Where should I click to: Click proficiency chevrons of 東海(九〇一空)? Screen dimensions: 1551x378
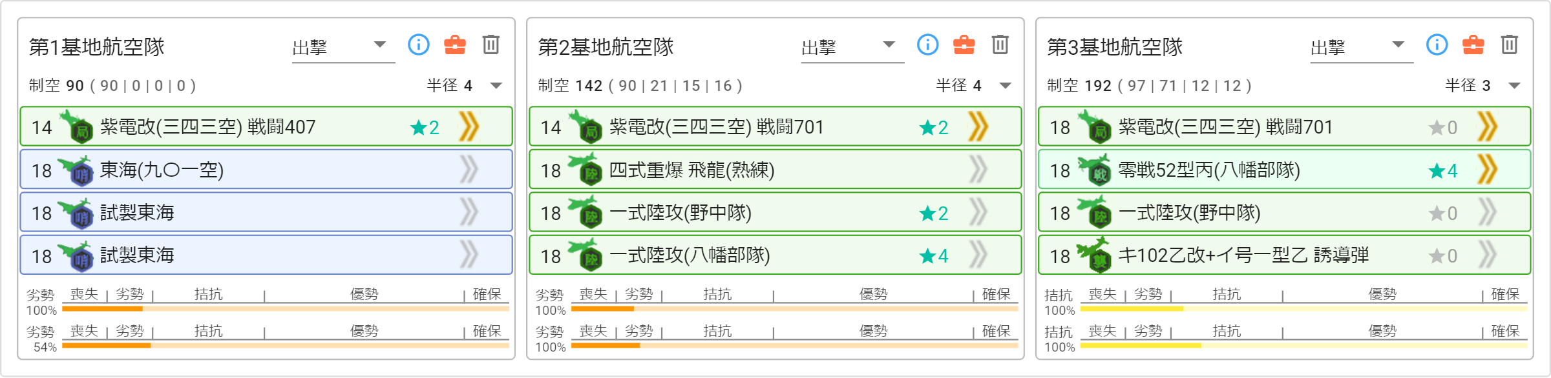pos(469,170)
